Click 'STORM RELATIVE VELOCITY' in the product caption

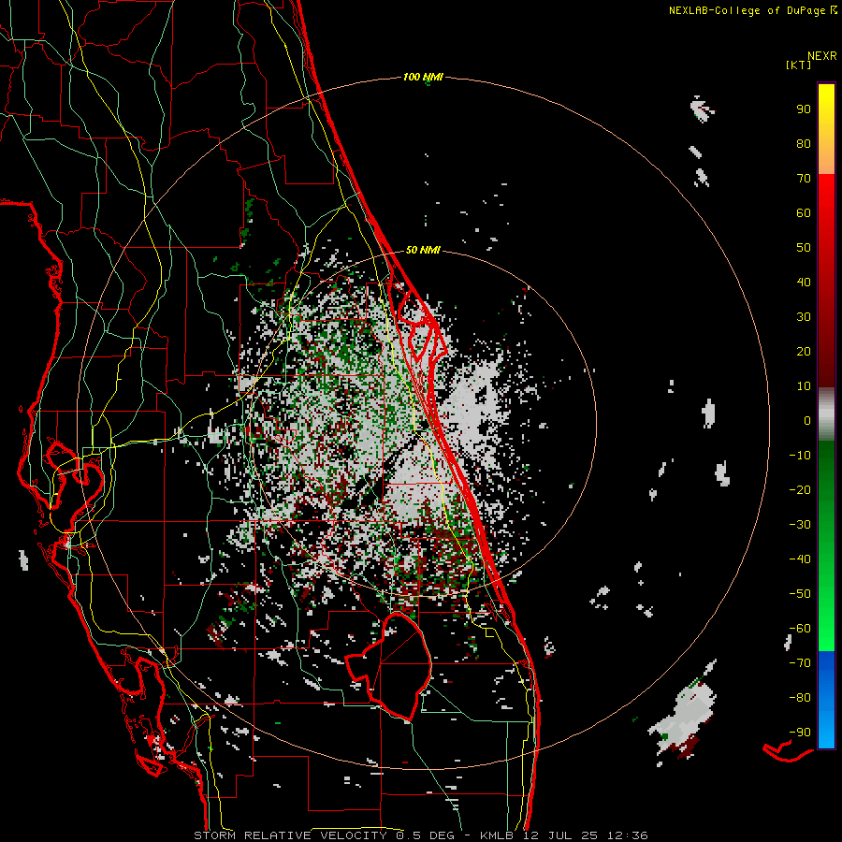coord(293,835)
